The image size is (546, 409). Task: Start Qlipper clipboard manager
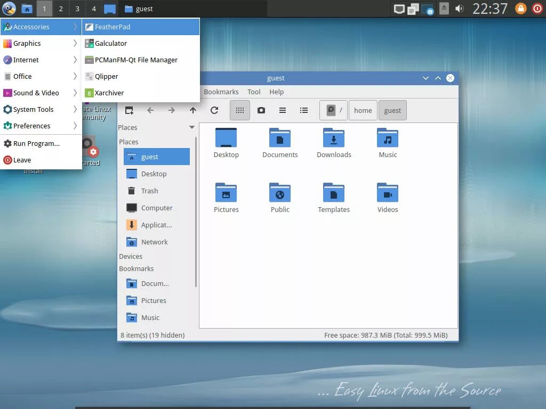point(141,76)
